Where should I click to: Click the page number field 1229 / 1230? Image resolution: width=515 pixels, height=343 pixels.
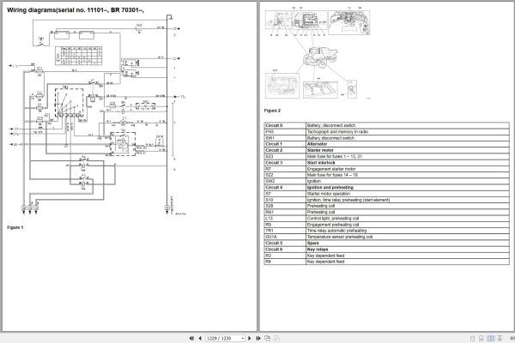point(223,338)
